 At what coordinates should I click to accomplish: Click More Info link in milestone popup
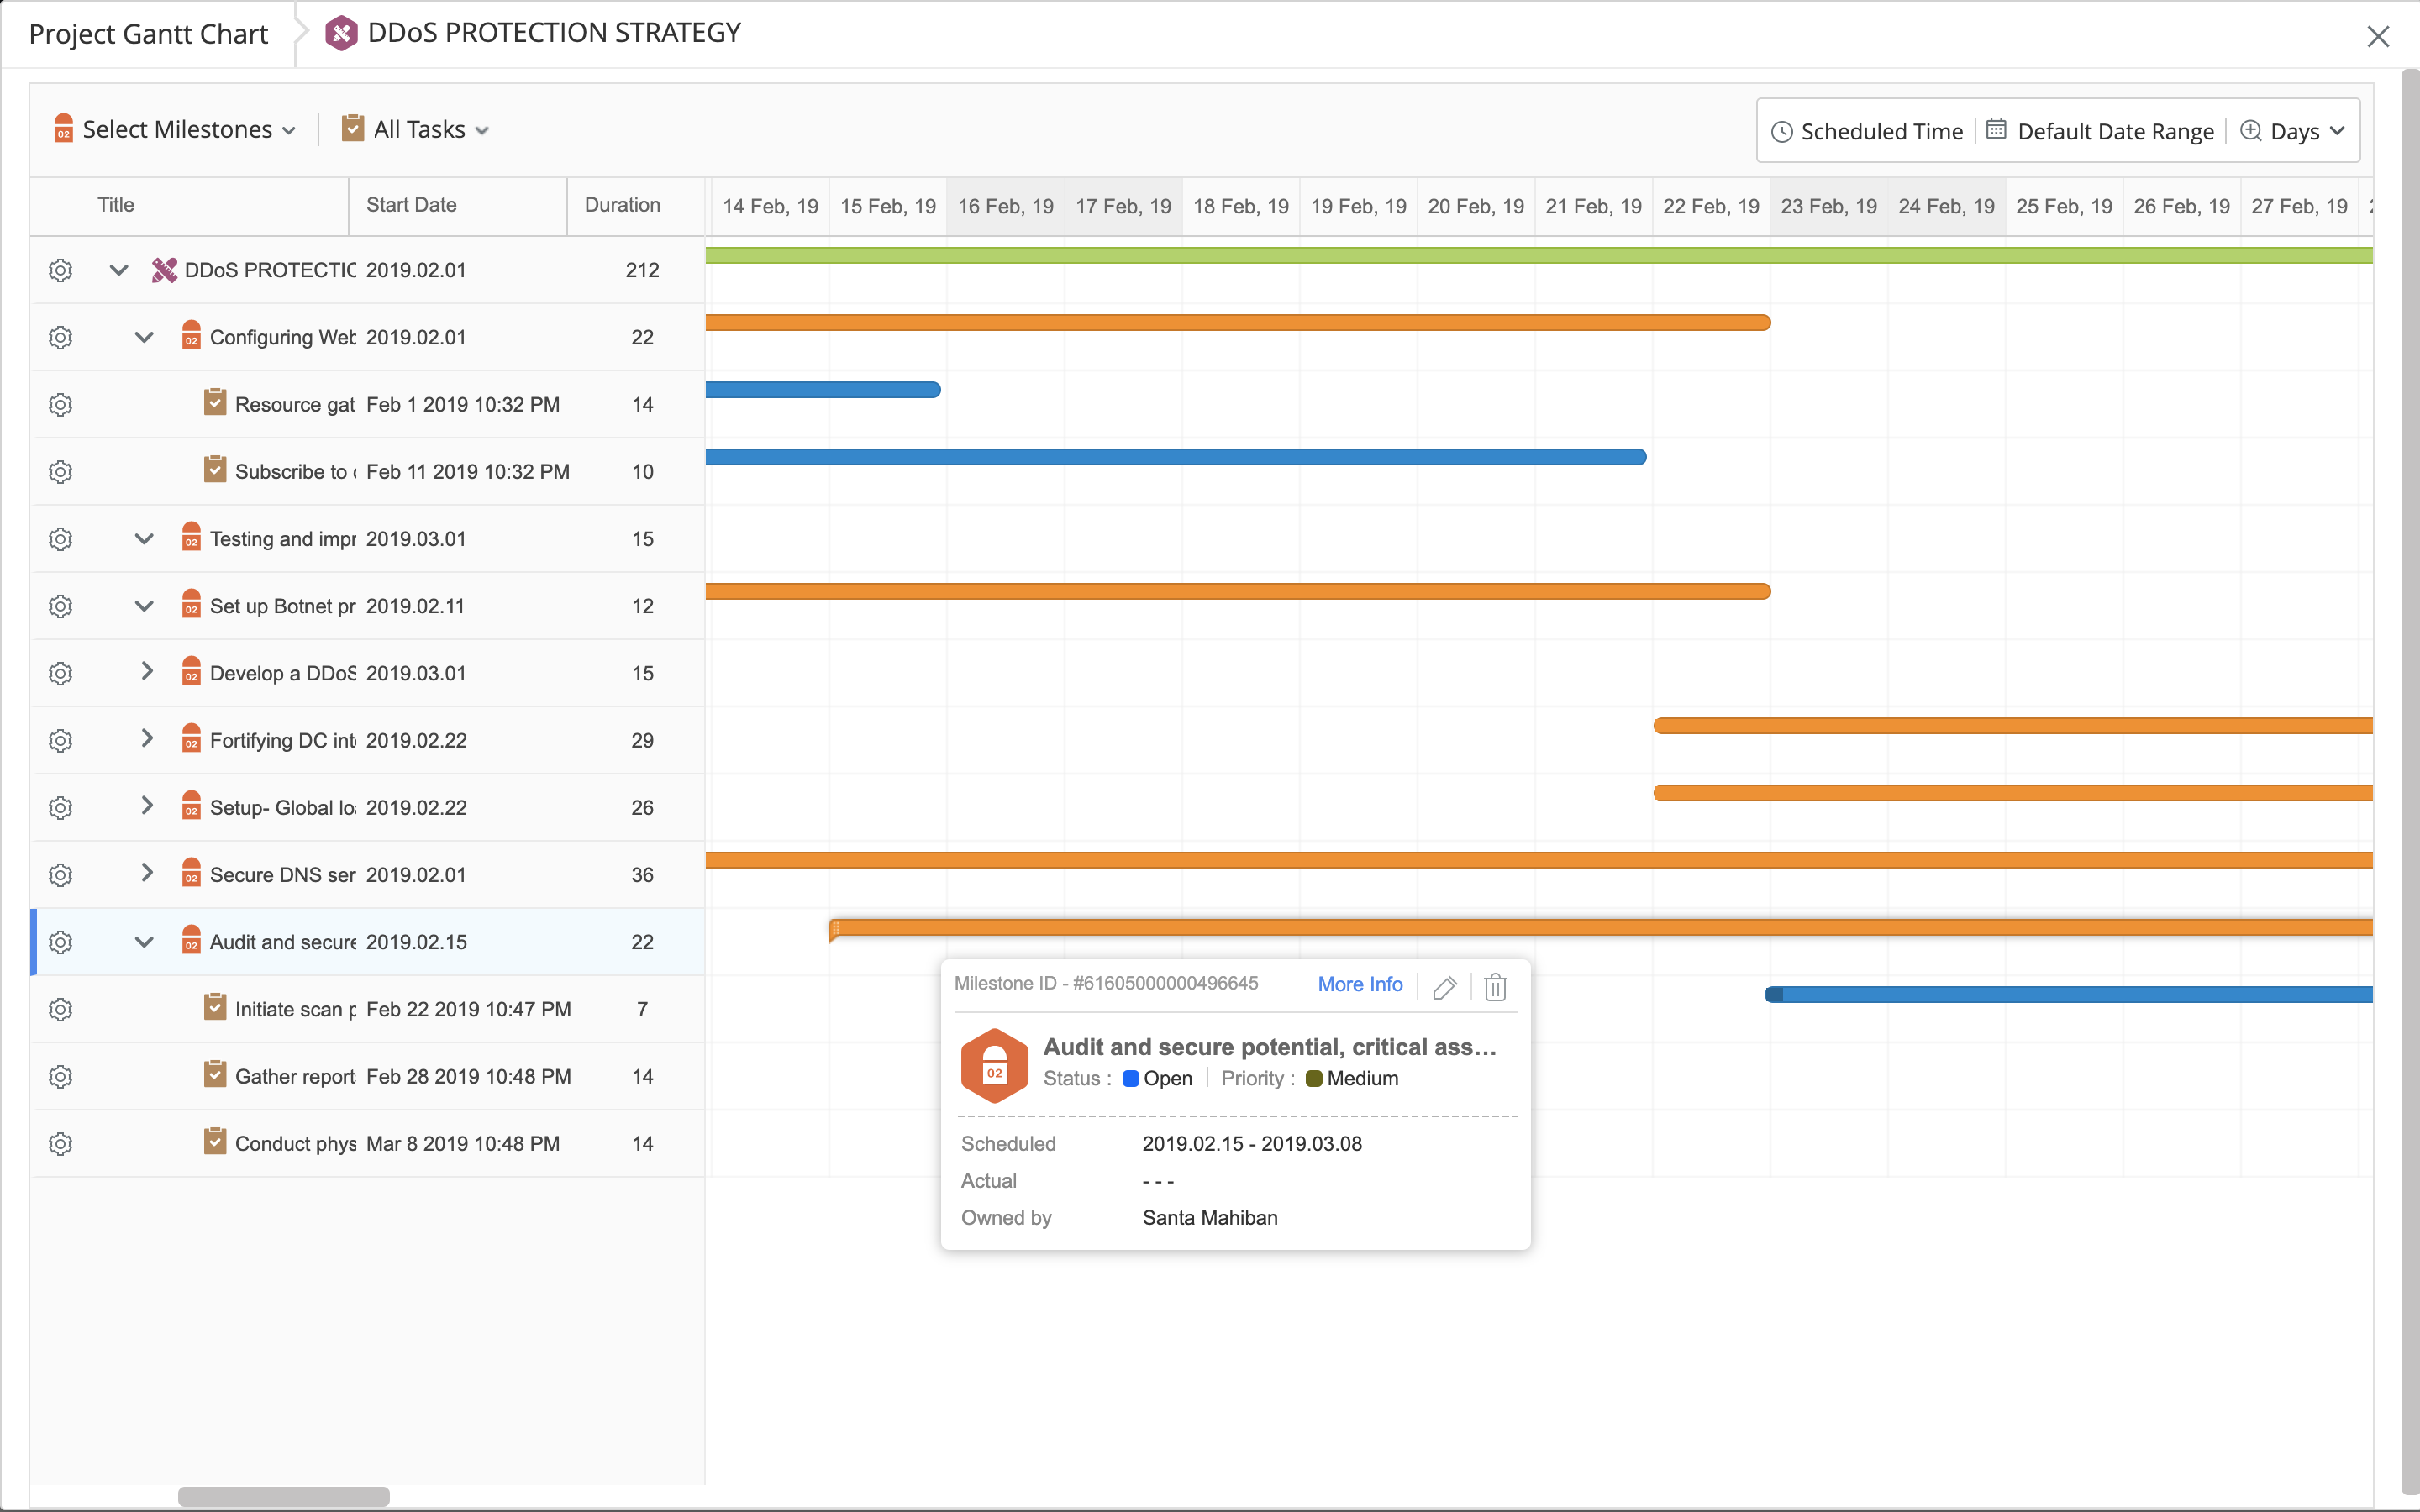(1359, 984)
